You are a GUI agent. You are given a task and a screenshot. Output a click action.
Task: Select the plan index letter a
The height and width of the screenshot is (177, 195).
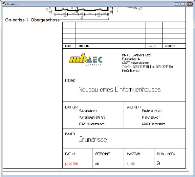tap(158, 163)
